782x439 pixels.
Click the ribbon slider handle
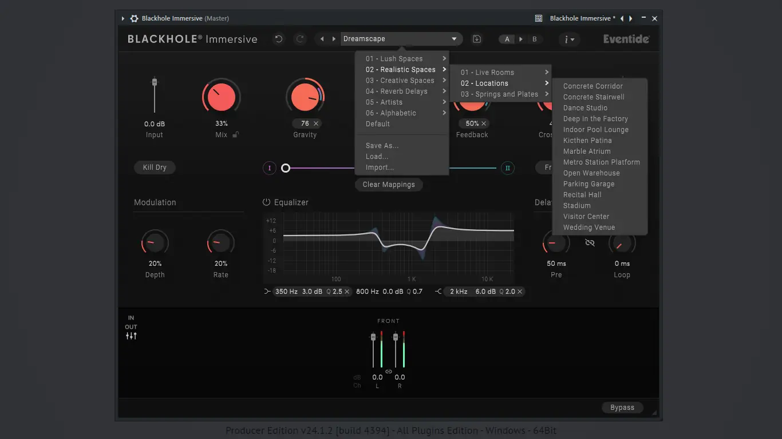[x=286, y=168]
